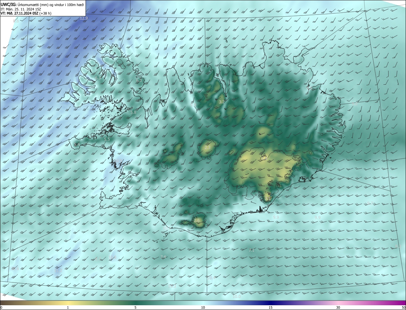Click the 10.0 value near the bottom edge

(x=237, y=297)
